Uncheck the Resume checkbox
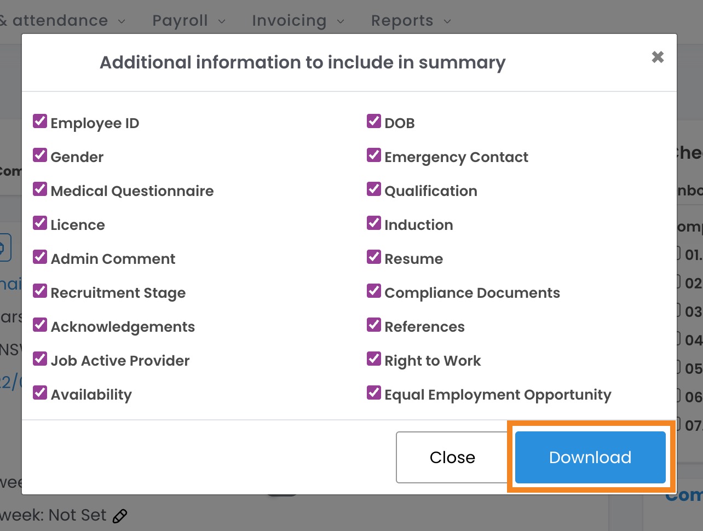 coord(374,257)
